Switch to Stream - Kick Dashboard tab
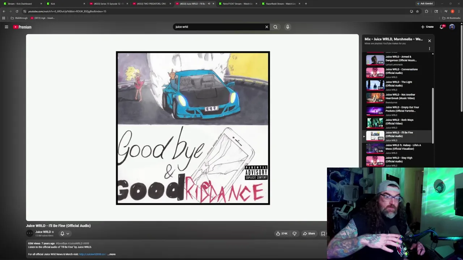 click(22, 4)
